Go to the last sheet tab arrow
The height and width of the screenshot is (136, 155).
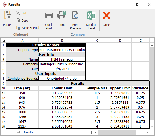pos(18,132)
